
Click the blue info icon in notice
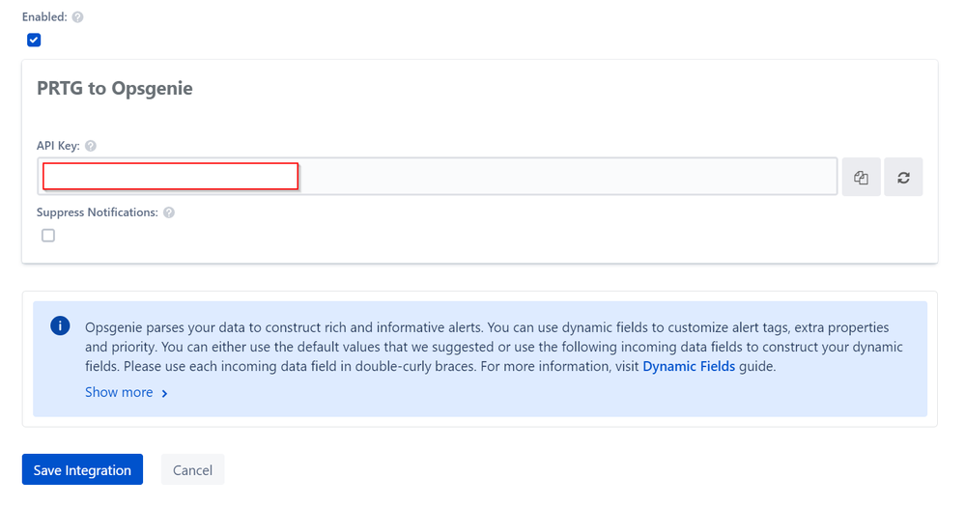60,326
